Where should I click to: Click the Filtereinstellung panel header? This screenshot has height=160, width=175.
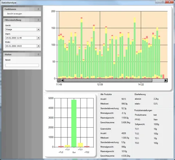pyautogui.click(x=22, y=20)
